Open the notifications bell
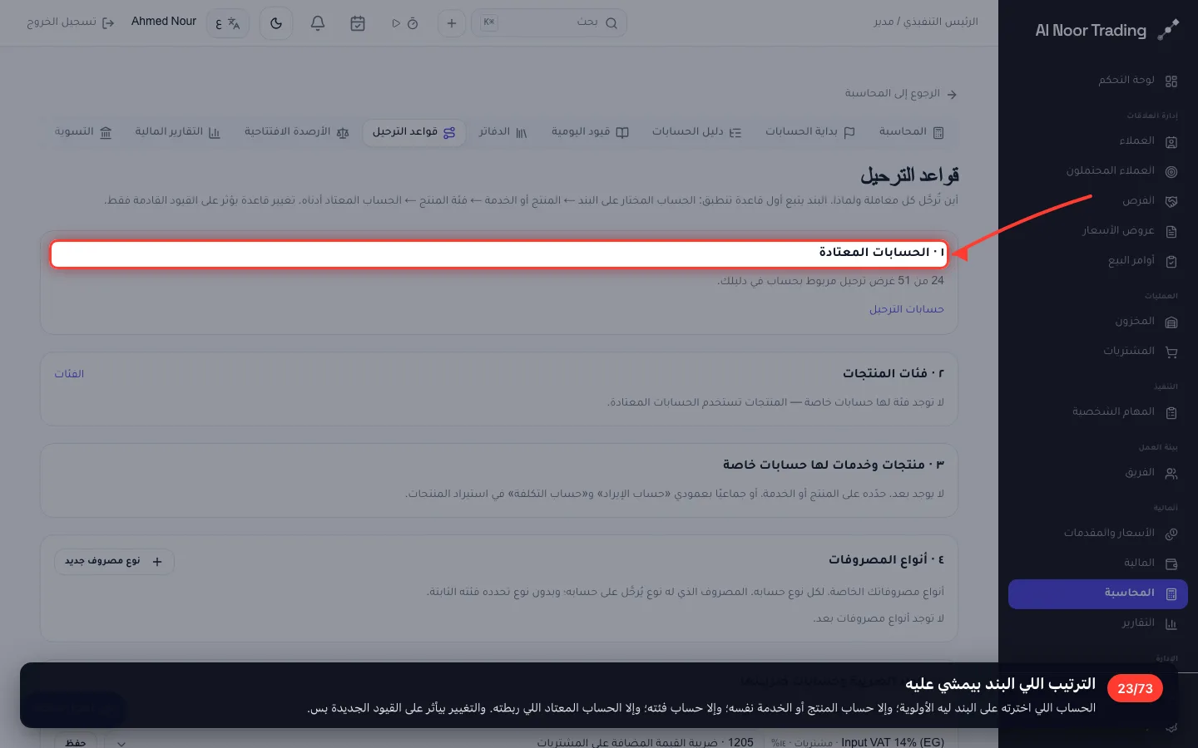 [318, 23]
